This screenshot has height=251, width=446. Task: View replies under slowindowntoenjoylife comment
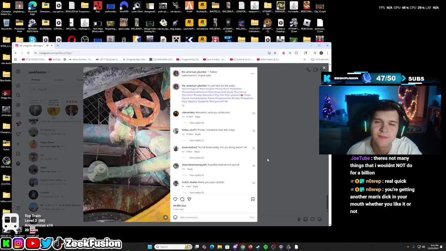point(197,175)
